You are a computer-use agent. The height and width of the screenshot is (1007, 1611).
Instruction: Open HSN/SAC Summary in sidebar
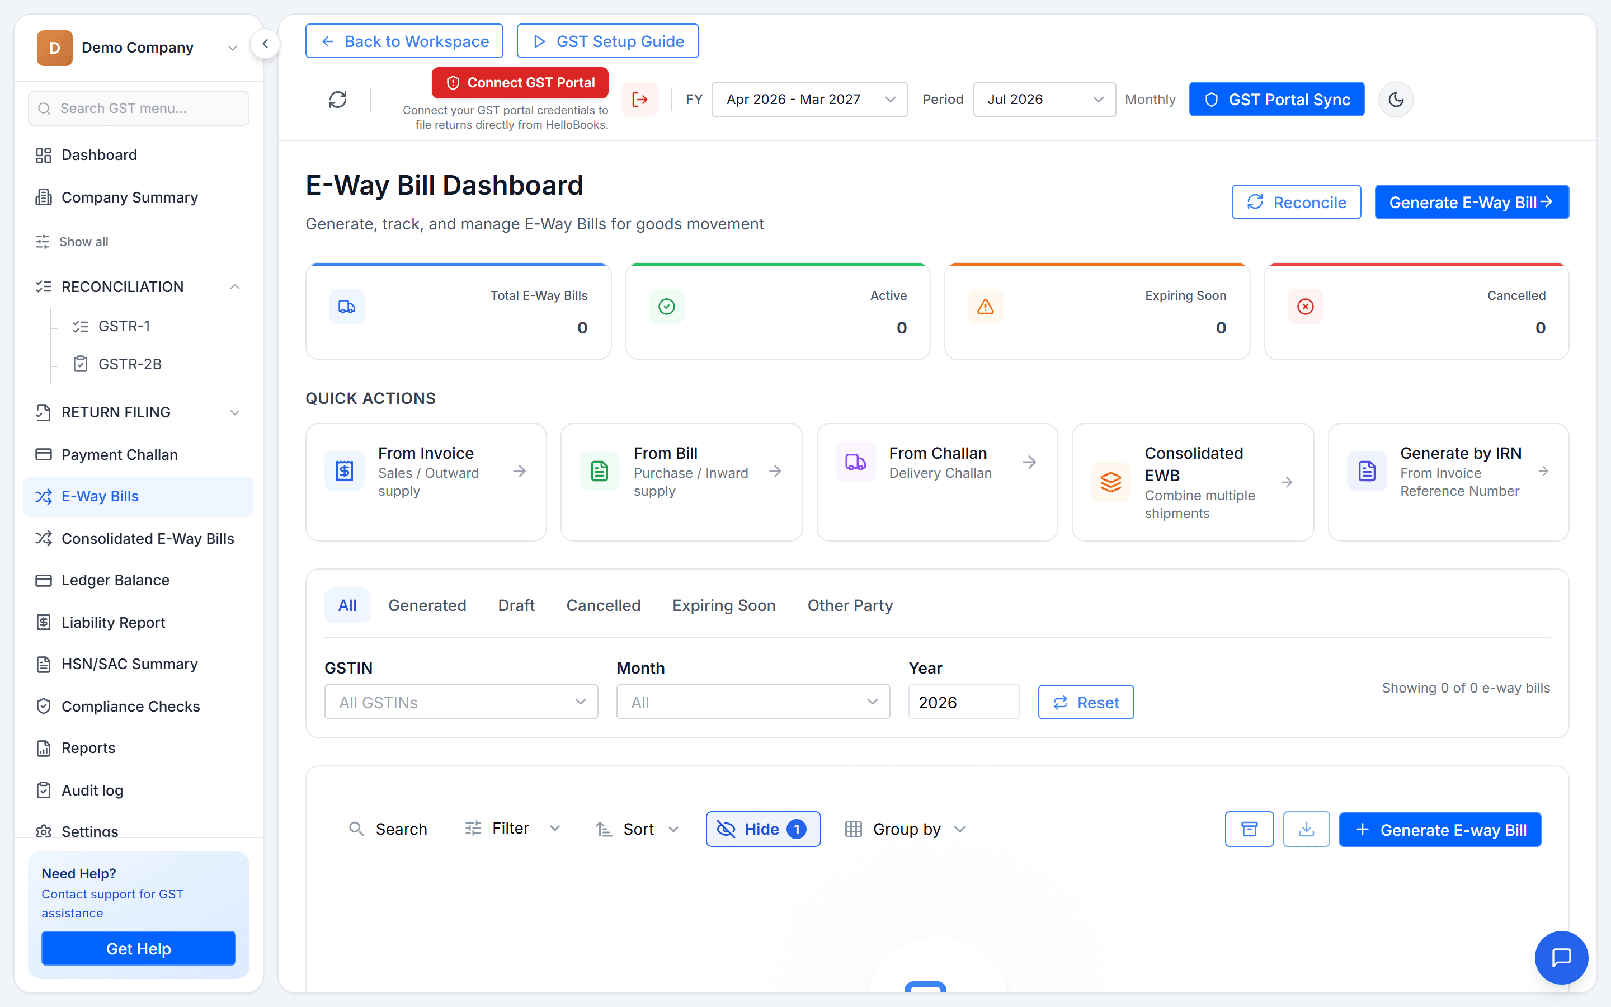click(139, 665)
